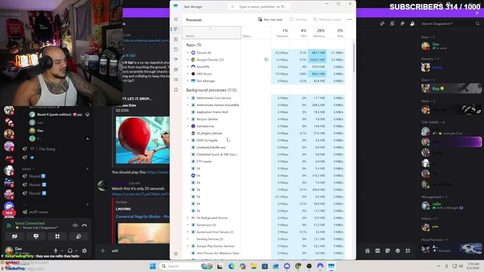Image resolution: width=484 pixels, height=272 pixels.
Task: Open Discord output device dropdown arrow
Action: tap(76, 251)
